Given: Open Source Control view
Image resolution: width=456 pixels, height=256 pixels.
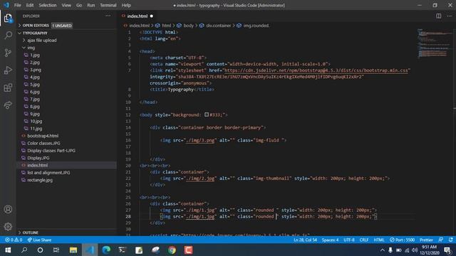Looking at the screenshot, I should pyautogui.click(x=8, y=53).
